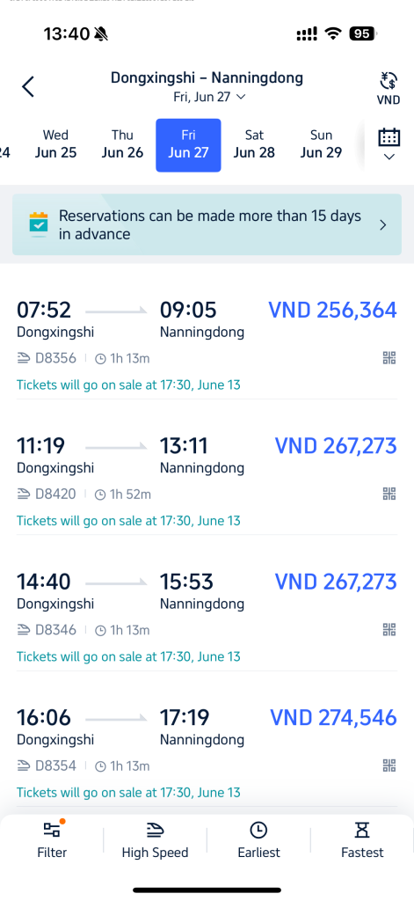The height and width of the screenshot is (901, 414).
Task: Select the Thu Jun 26 date tab
Action: click(x=122, y=144)
